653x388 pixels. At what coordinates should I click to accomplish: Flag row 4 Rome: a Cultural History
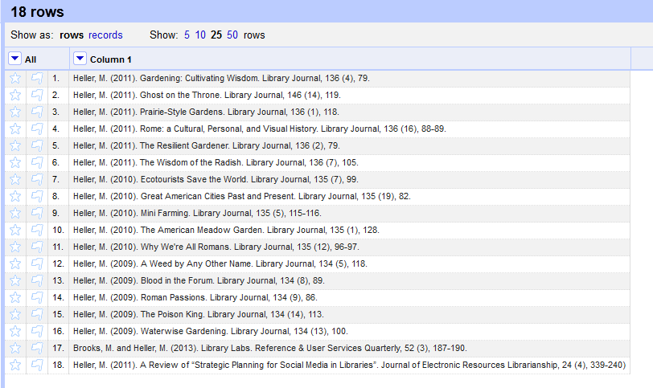click(37, 129)
